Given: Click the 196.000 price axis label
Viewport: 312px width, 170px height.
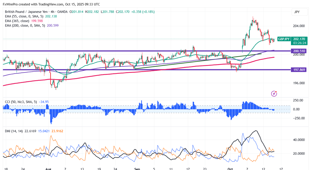Looking at the screenshot, I should pyautogui.click(x=299, y=83).
